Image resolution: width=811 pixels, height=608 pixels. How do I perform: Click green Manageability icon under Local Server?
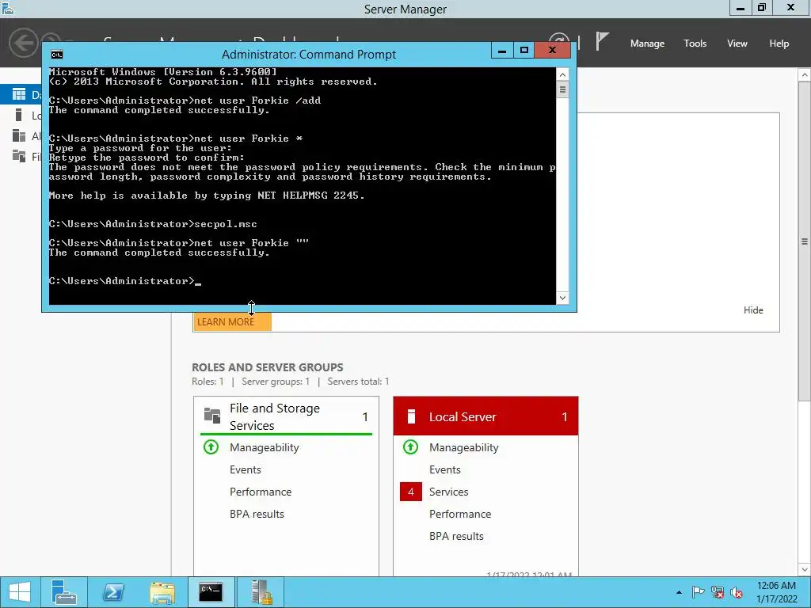tap(411, 446)
